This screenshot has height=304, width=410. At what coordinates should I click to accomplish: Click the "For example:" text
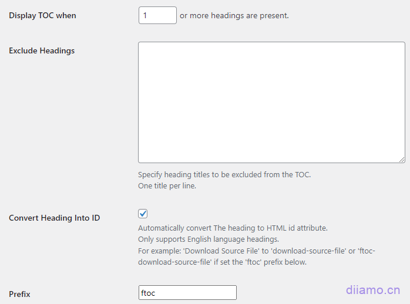[160, 251]
